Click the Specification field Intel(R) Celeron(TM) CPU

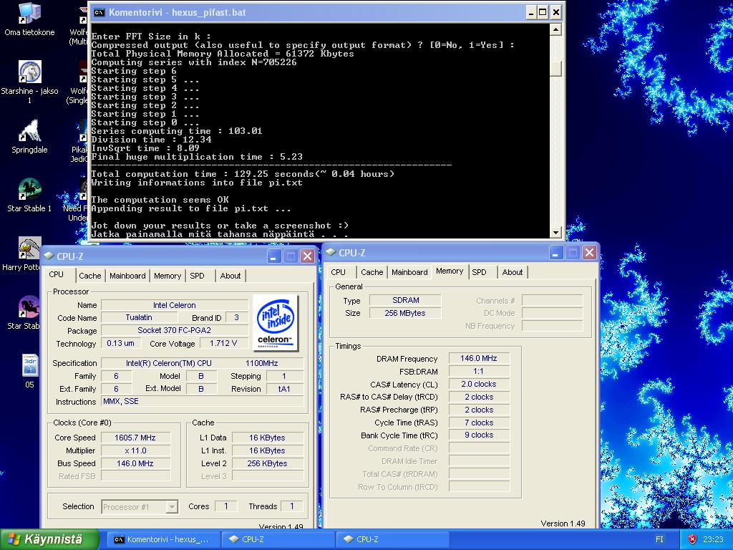tap(203, 363)
